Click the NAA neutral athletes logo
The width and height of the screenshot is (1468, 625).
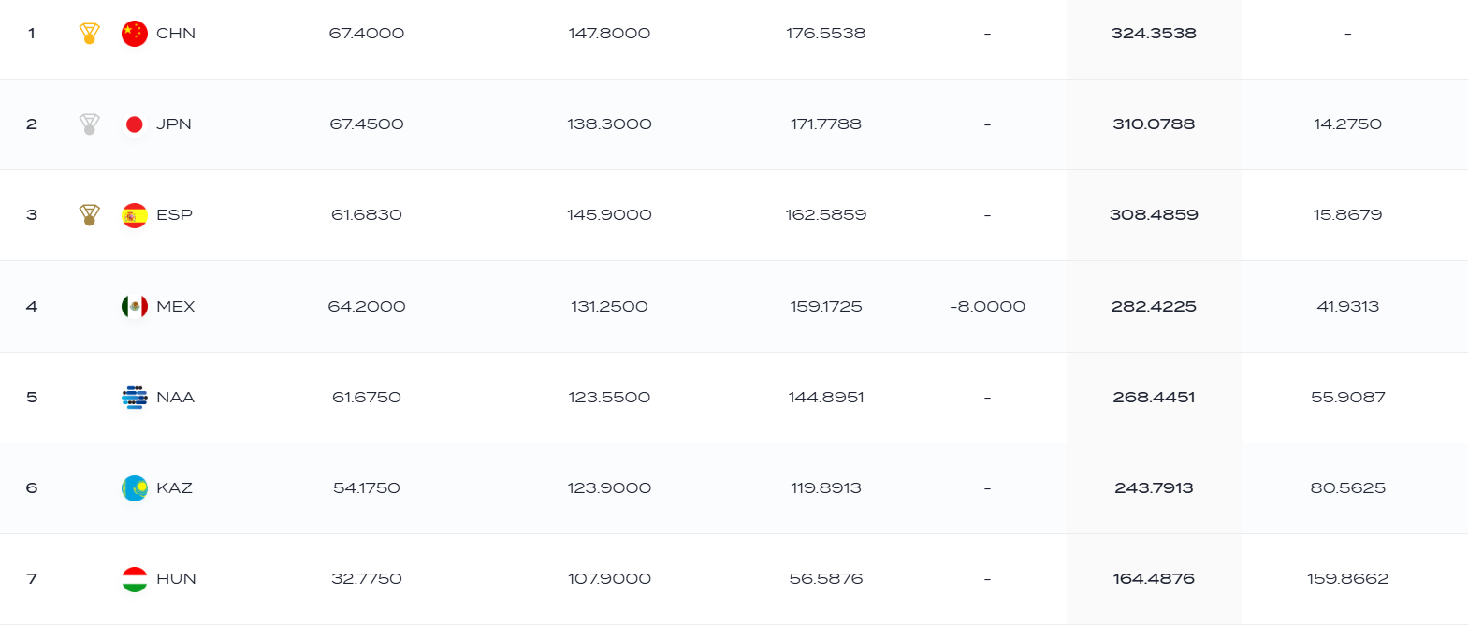point(135,398)
